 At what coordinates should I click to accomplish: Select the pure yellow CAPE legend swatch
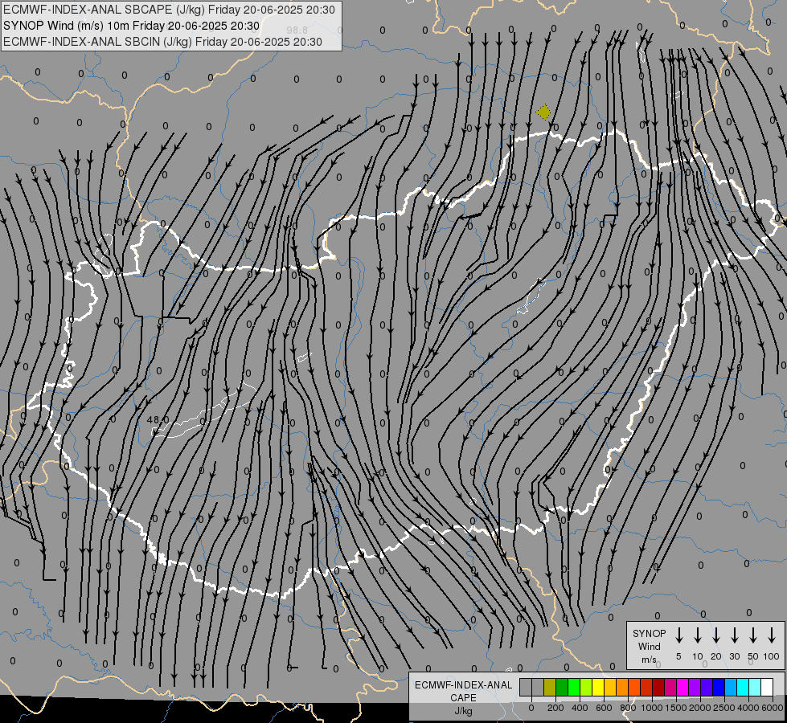(598, 687)
